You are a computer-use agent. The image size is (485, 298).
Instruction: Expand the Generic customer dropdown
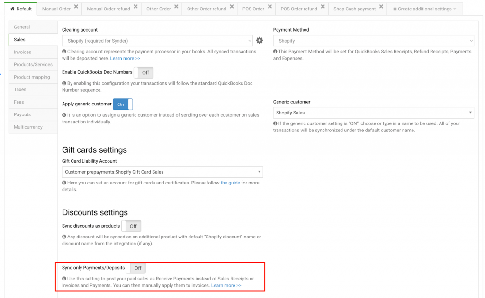tap(373, 113)
